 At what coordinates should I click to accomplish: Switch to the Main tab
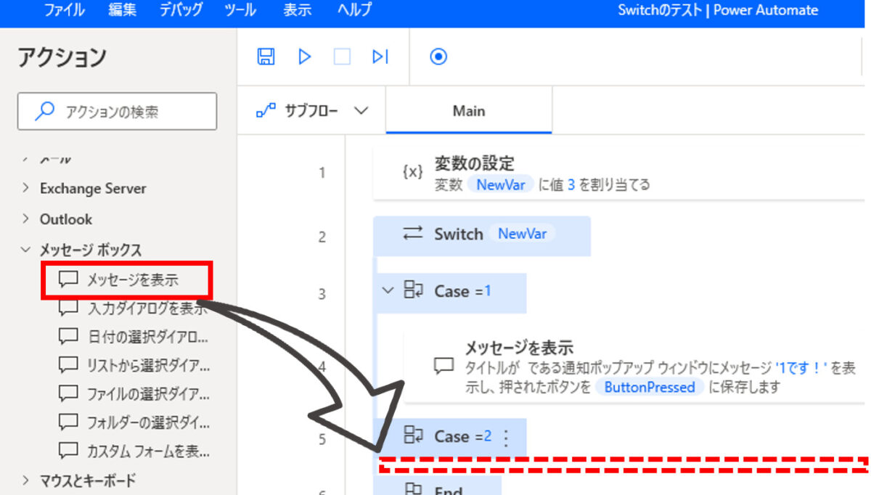click(469, 111)
